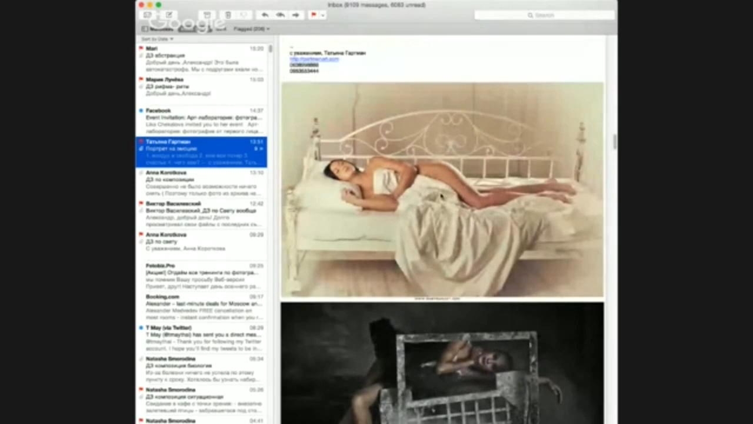Image resolution: width=753 pixels, height=424 pixels.
Task: Compose a new message
Action: [169, 15]
